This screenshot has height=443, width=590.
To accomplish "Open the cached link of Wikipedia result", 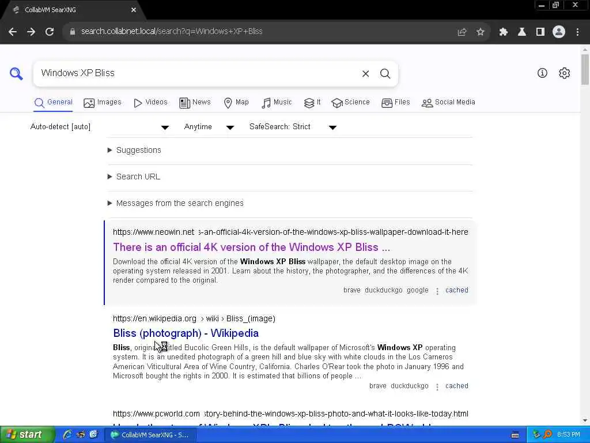I will (457, 386).
